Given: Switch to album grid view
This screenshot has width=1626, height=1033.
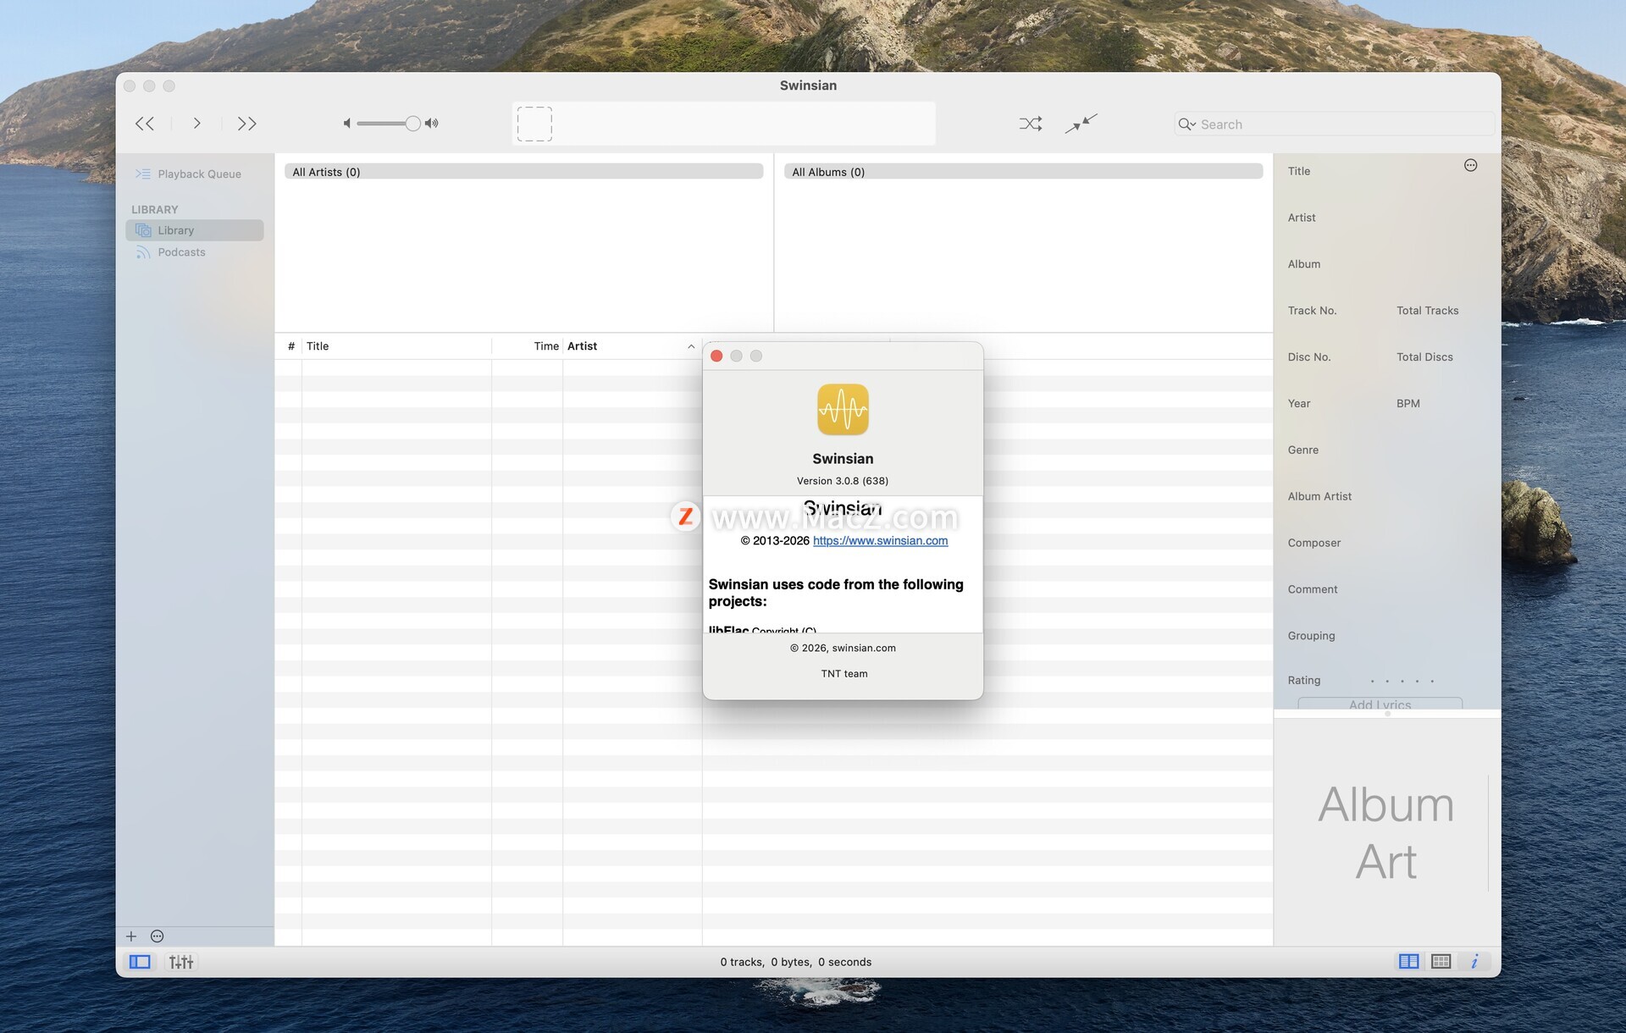Looking at the screenshot, I should 1441,961.
